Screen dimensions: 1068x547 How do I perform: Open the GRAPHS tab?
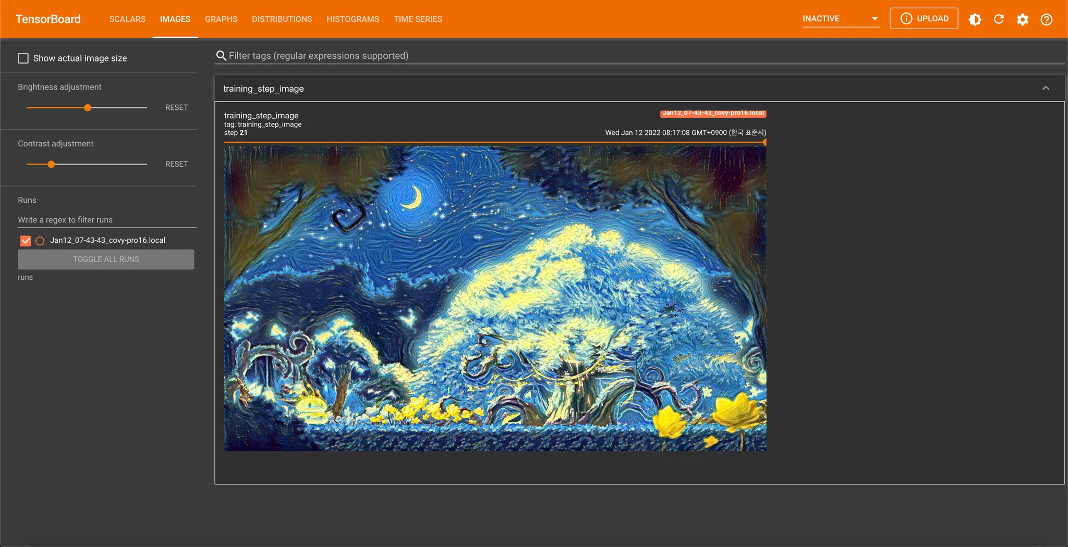click(x=221, y=19)
